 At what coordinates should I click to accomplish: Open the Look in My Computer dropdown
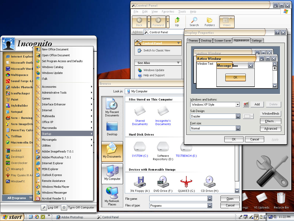coord(154,91)
